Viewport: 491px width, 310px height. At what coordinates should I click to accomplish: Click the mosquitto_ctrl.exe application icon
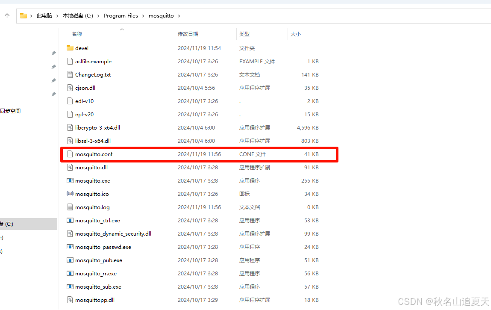(x=70, y=220)
